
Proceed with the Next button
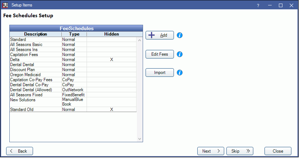(211, 151)
